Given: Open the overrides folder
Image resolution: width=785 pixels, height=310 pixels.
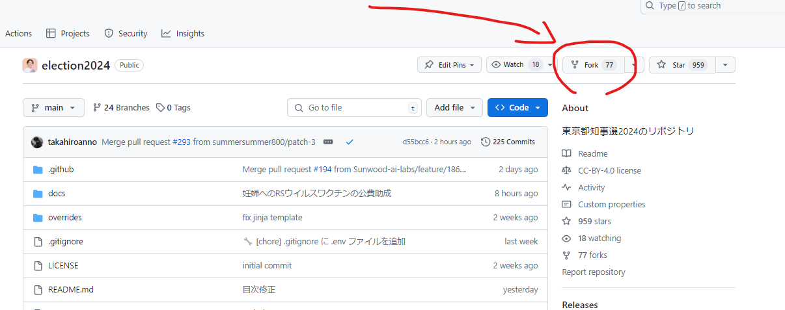Looking at the screenshot, I should point(65,217).
